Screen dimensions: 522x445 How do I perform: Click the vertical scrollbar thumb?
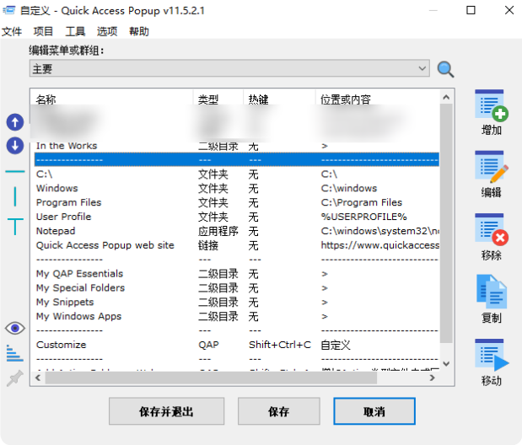[446, 223]
